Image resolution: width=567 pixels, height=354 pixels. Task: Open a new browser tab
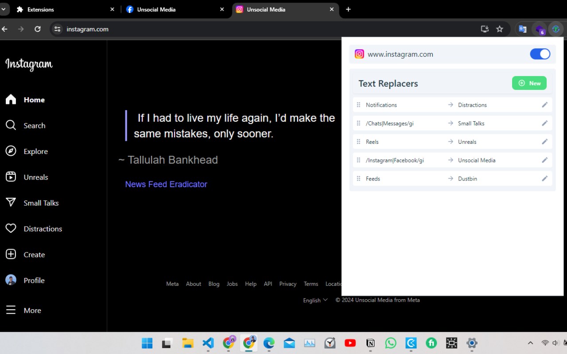(x=348, y=9)
